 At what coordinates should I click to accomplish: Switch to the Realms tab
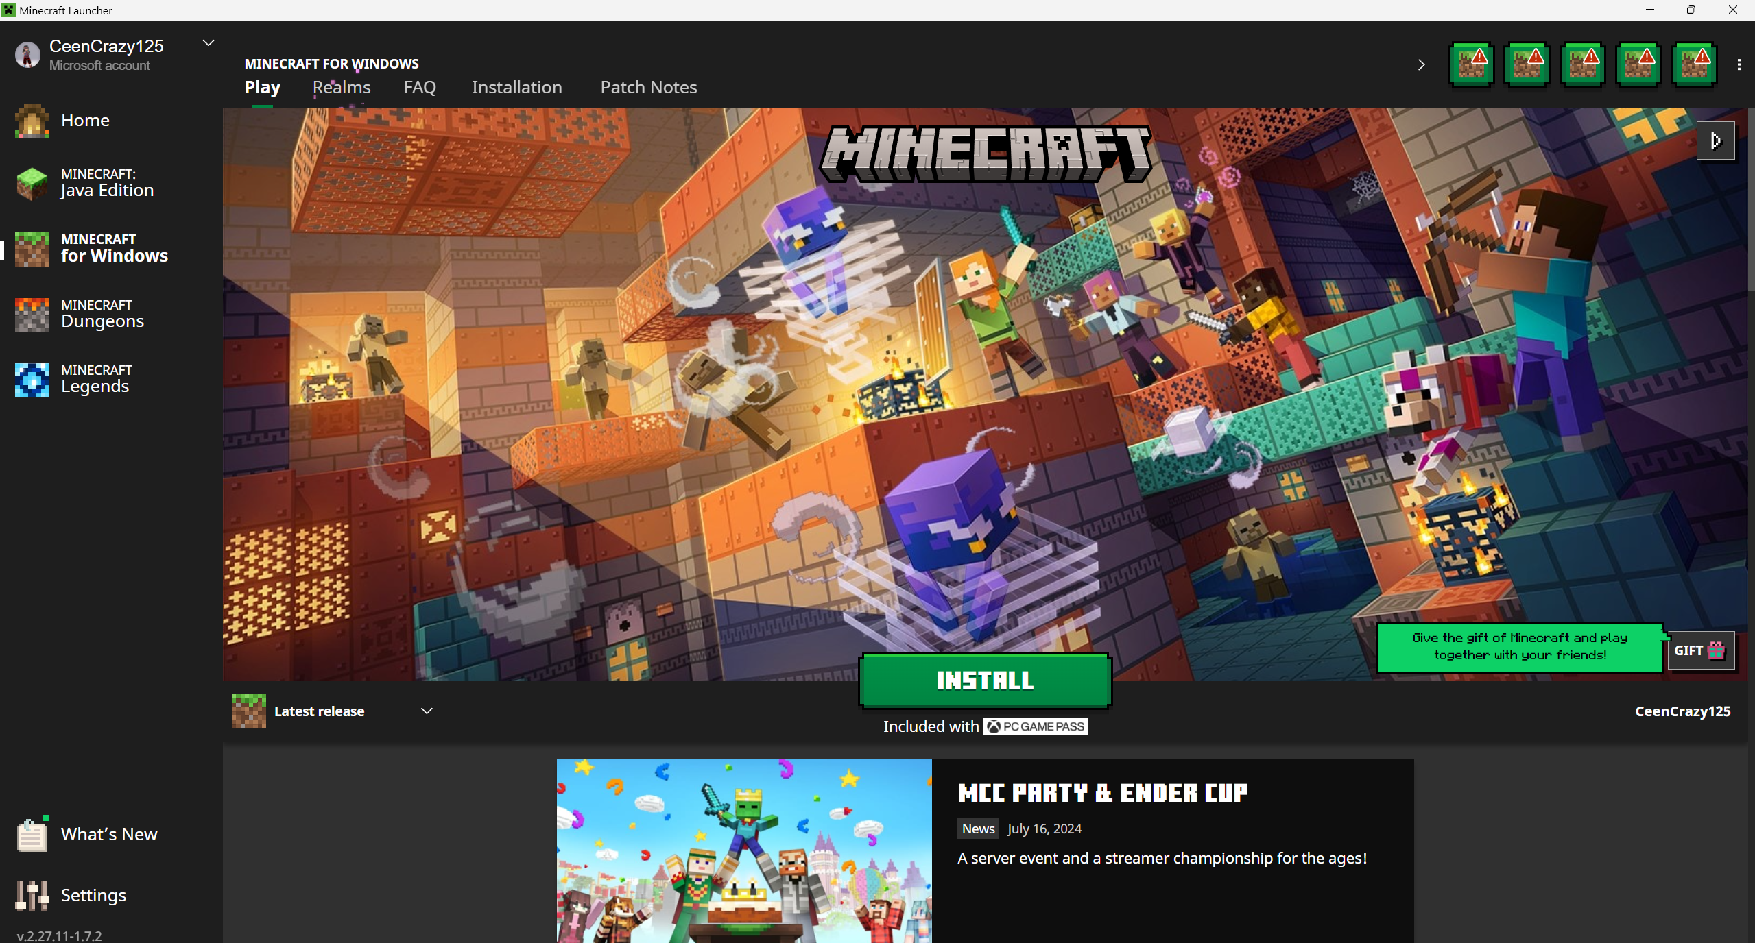[x=342, y=88]
